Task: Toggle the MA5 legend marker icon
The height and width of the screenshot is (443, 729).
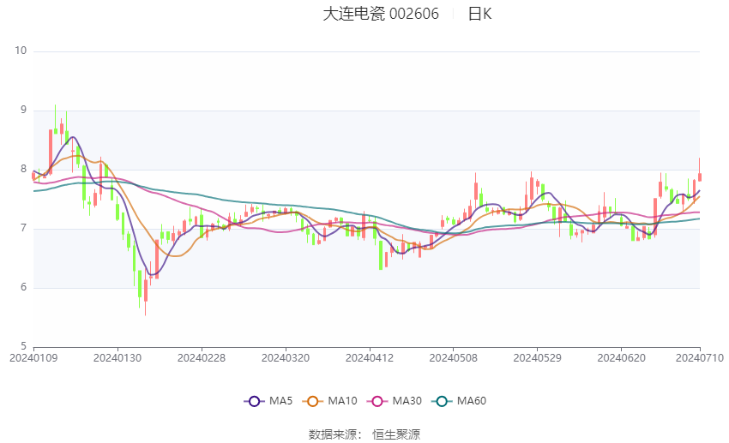Action: click(255, 401)
